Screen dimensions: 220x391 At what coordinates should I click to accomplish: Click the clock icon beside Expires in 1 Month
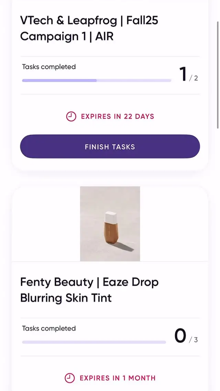tap(69, 378)
